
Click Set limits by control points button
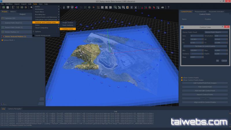tap(204, 46)
